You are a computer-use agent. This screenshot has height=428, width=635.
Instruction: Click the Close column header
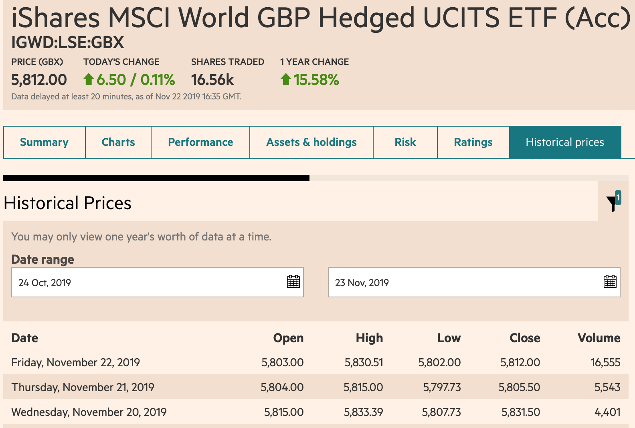[x=524, y=338]
